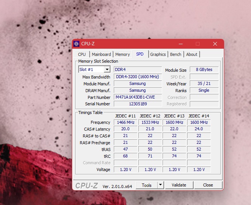Click the Close button at bottom
This screenshot has width=251, height=205.
(x=208, y=185)
